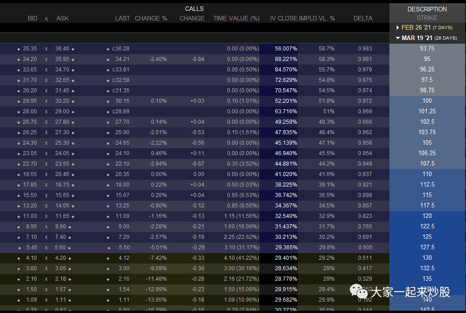The image size is (466, 313).
Task: Select the 135 strike cell
Action: pyautogui.click(x=427, y=278)
